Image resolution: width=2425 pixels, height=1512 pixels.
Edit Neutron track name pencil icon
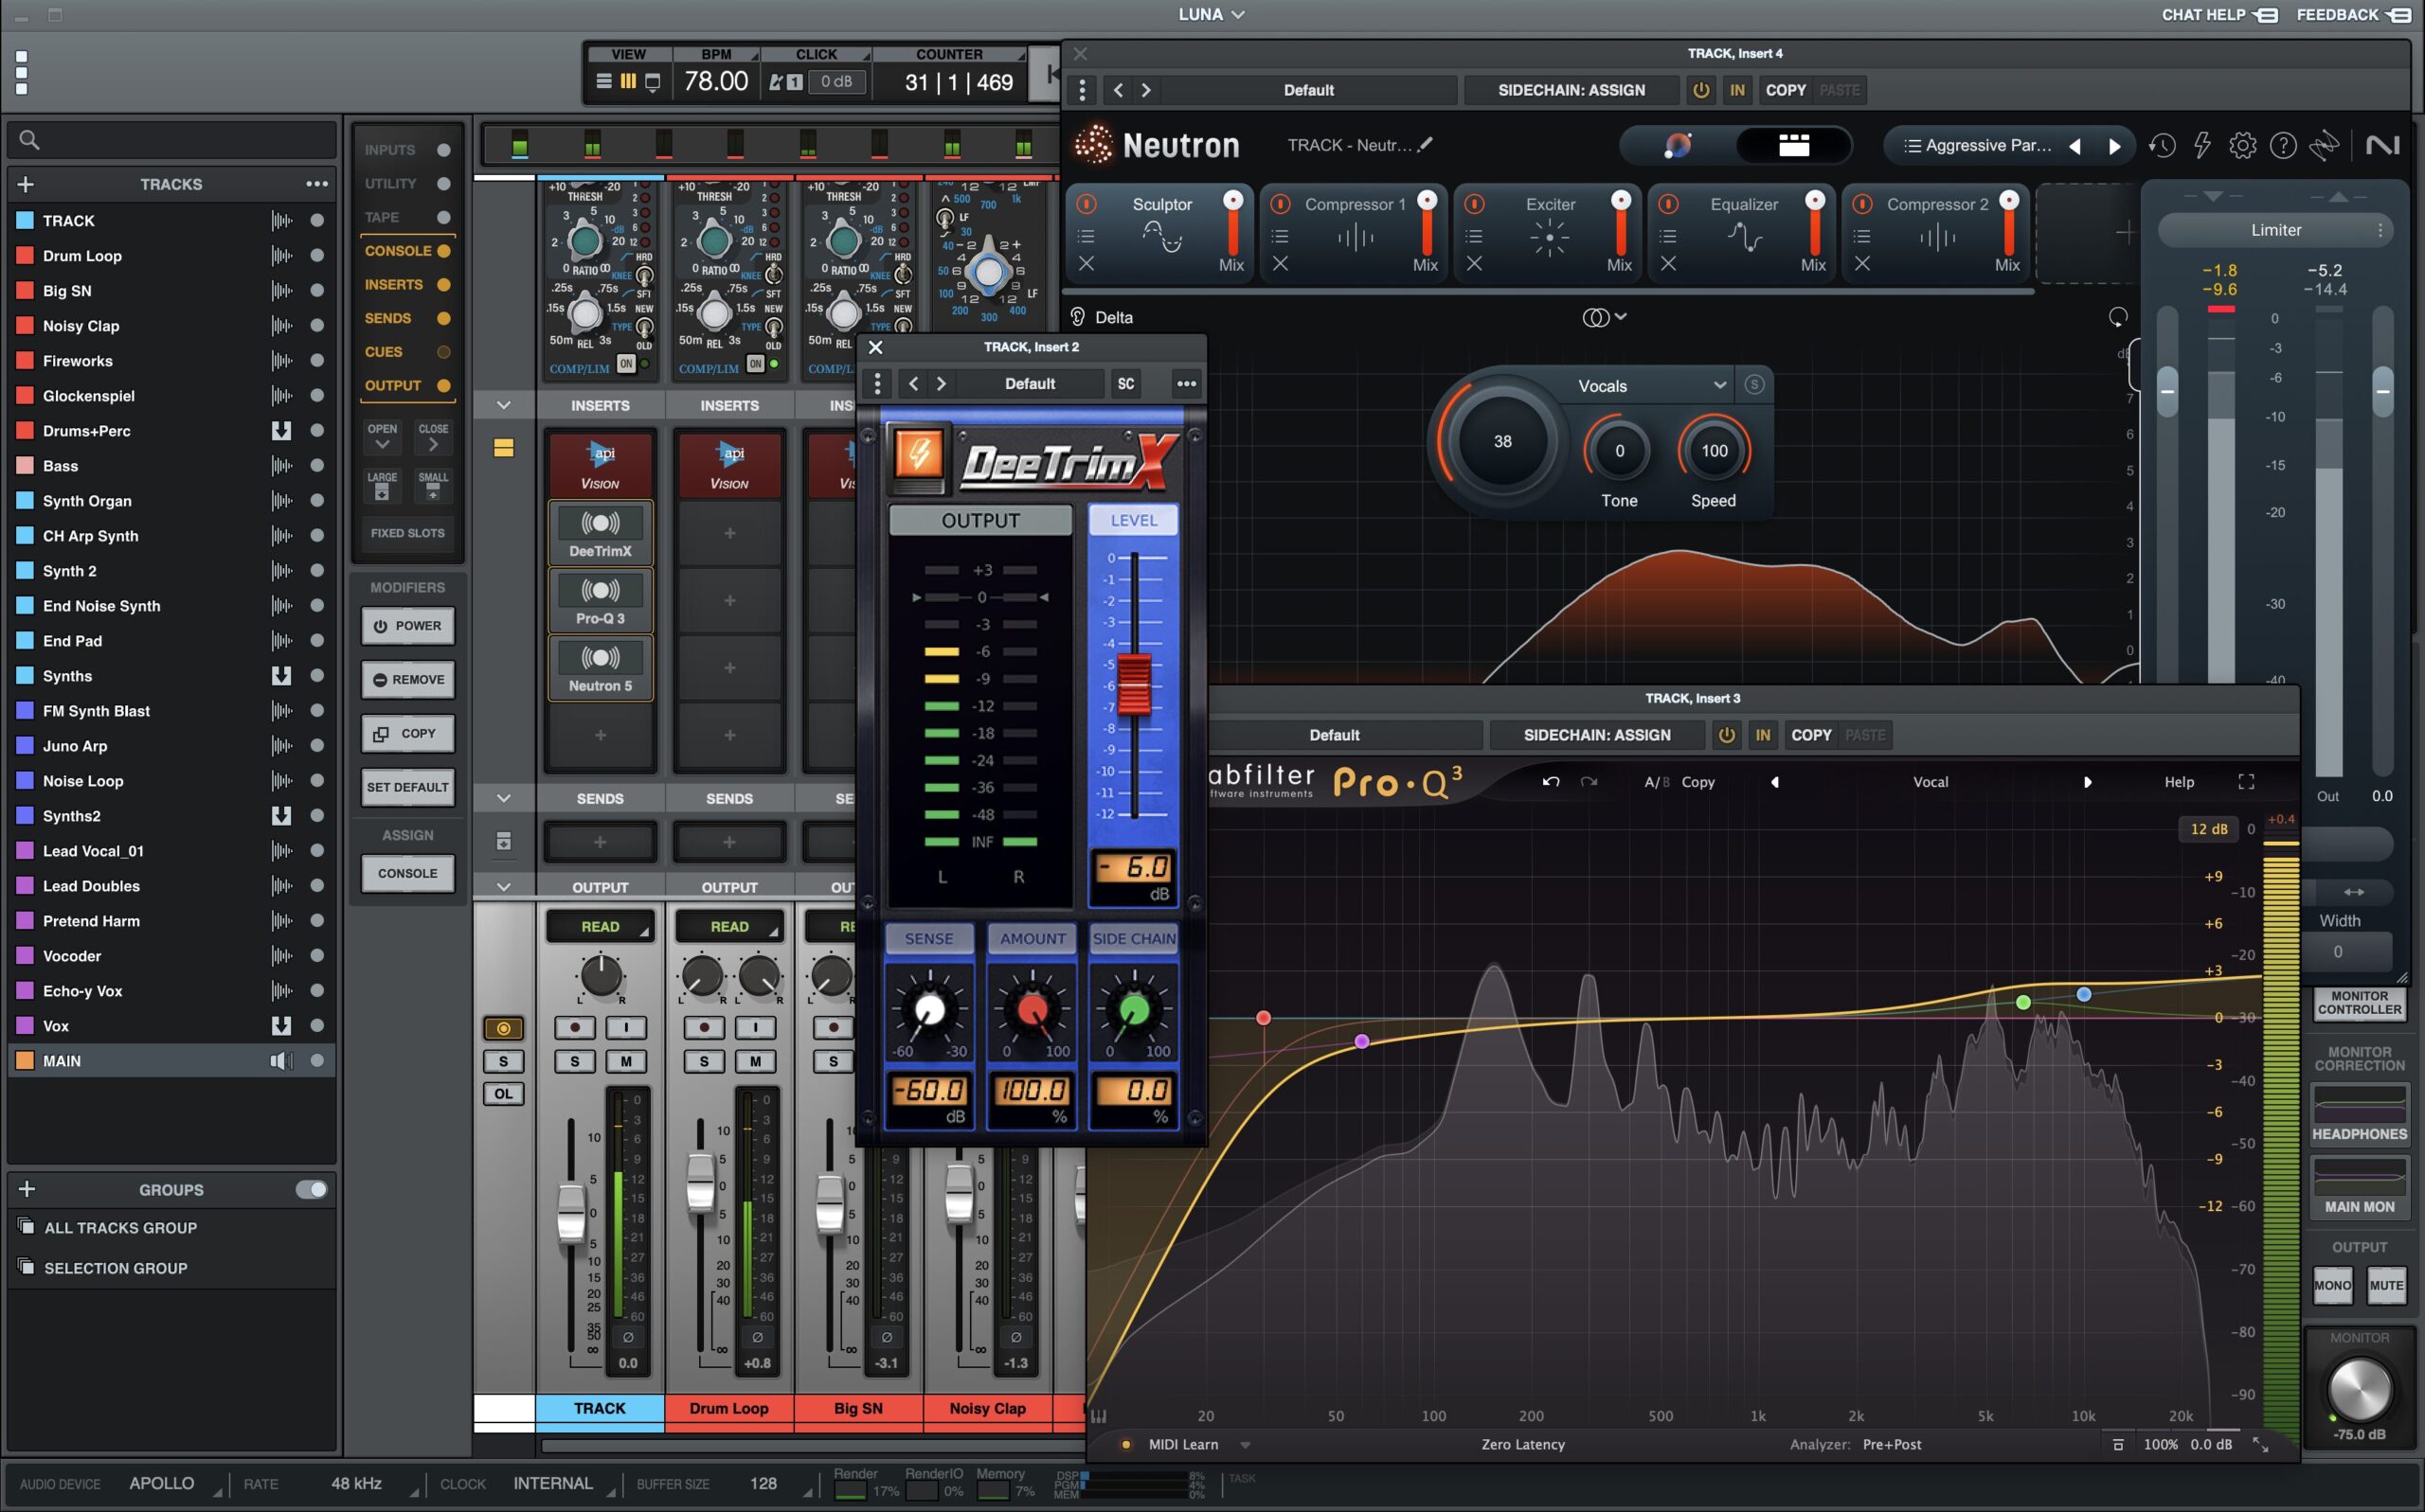coord(1426,145)
